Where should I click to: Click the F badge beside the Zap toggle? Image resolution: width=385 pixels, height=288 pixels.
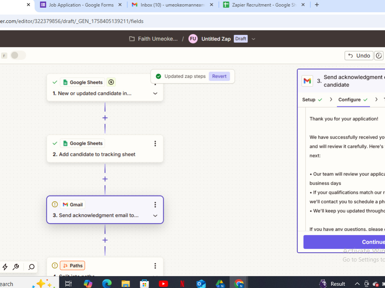pyautogui.click(x=4, y=56)
